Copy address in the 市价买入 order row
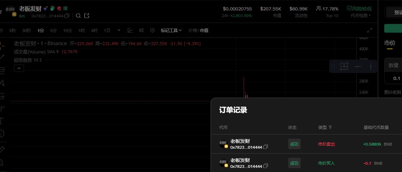 [266, 166]
